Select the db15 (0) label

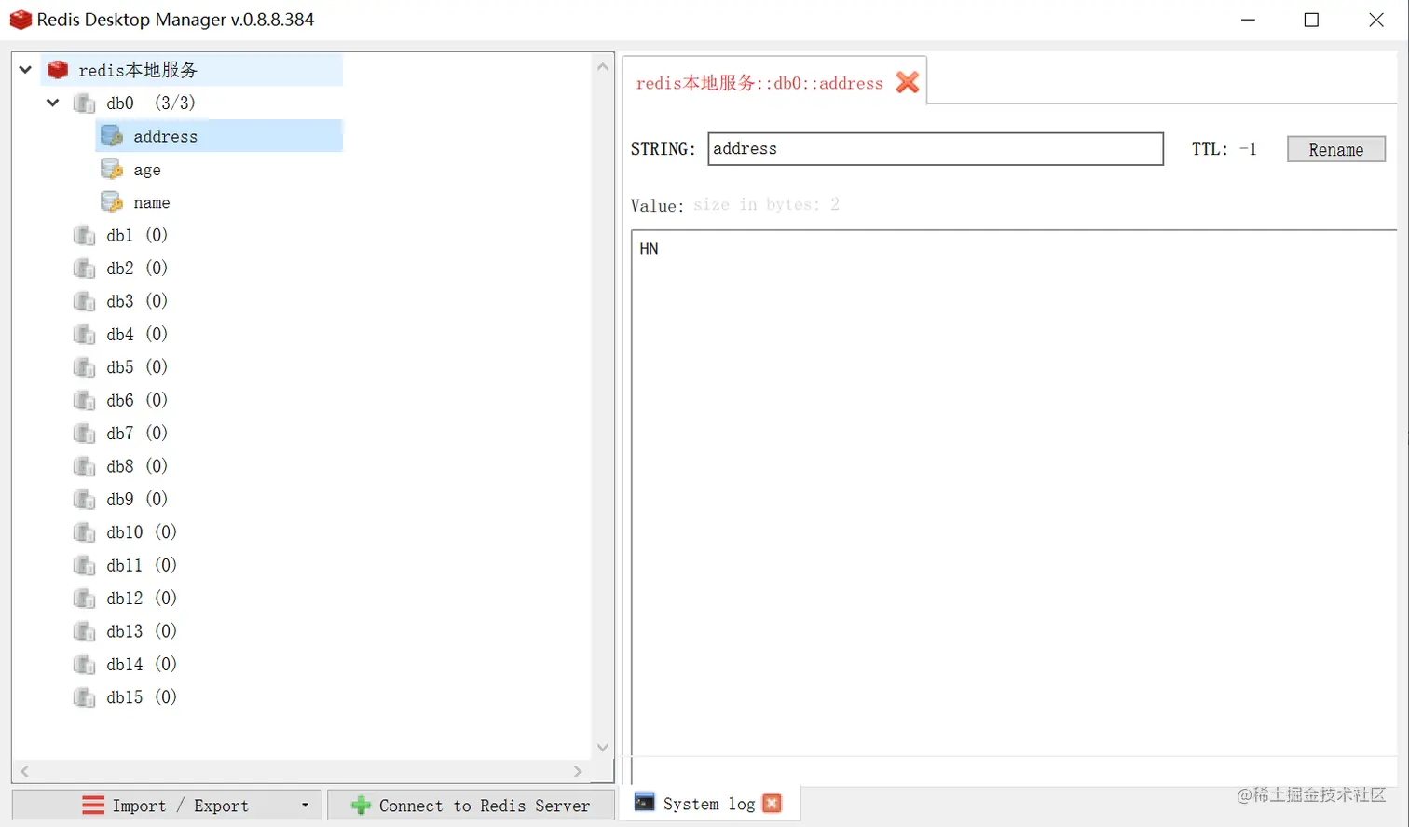142,697
